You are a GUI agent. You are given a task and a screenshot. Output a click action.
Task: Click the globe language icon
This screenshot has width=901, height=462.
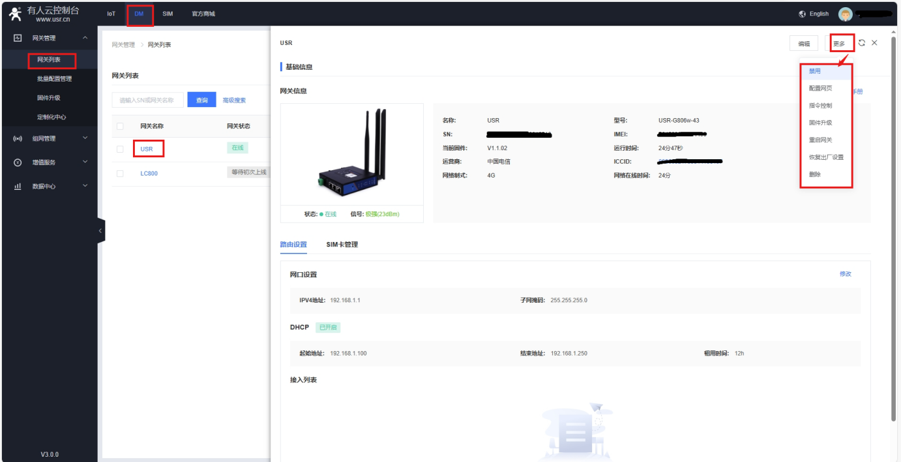(x=803, y=14)
